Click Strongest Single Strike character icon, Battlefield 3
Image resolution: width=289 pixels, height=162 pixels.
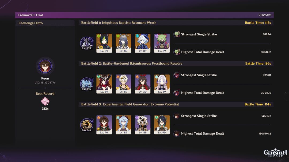tap(177, 116)
